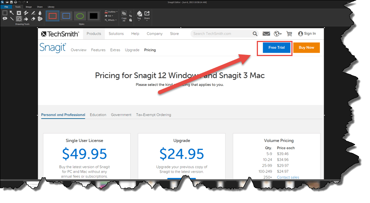The width and height of the screenshot is (370, 203).
Task: Open the globe language selector
Action: pyautogui.click(x=278, y=34)
